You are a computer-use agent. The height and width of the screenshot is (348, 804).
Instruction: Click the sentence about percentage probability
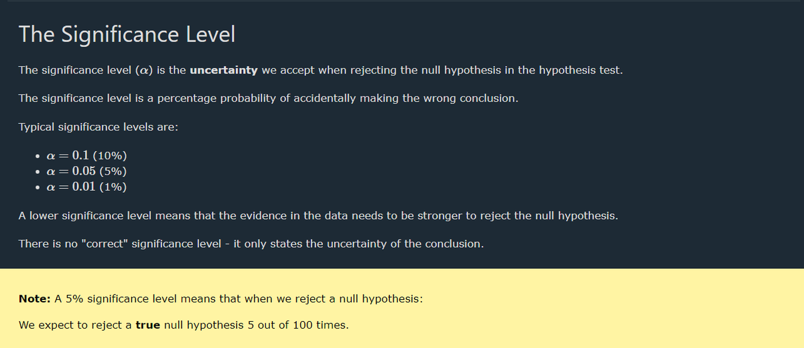tap(268, 98)
